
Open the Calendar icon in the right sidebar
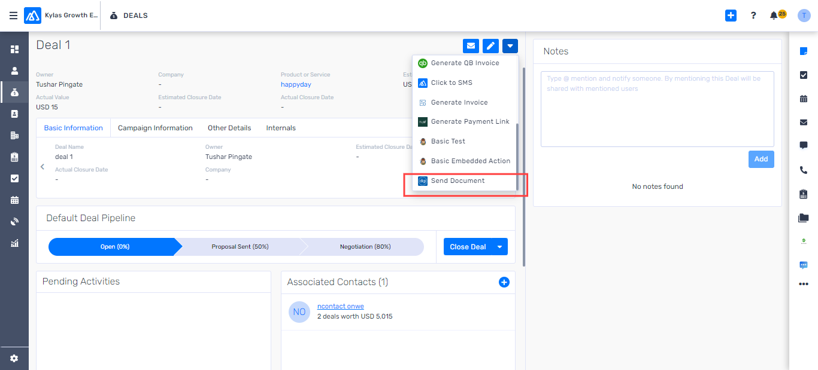point(803,99)
